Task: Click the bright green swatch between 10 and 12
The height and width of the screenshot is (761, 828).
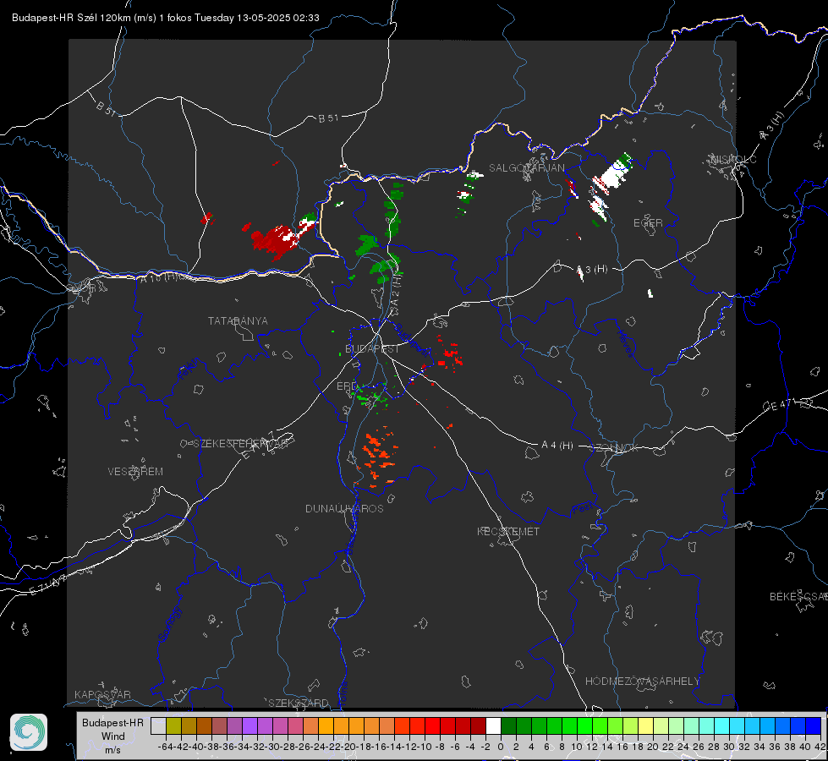Action: coord(584,725)
